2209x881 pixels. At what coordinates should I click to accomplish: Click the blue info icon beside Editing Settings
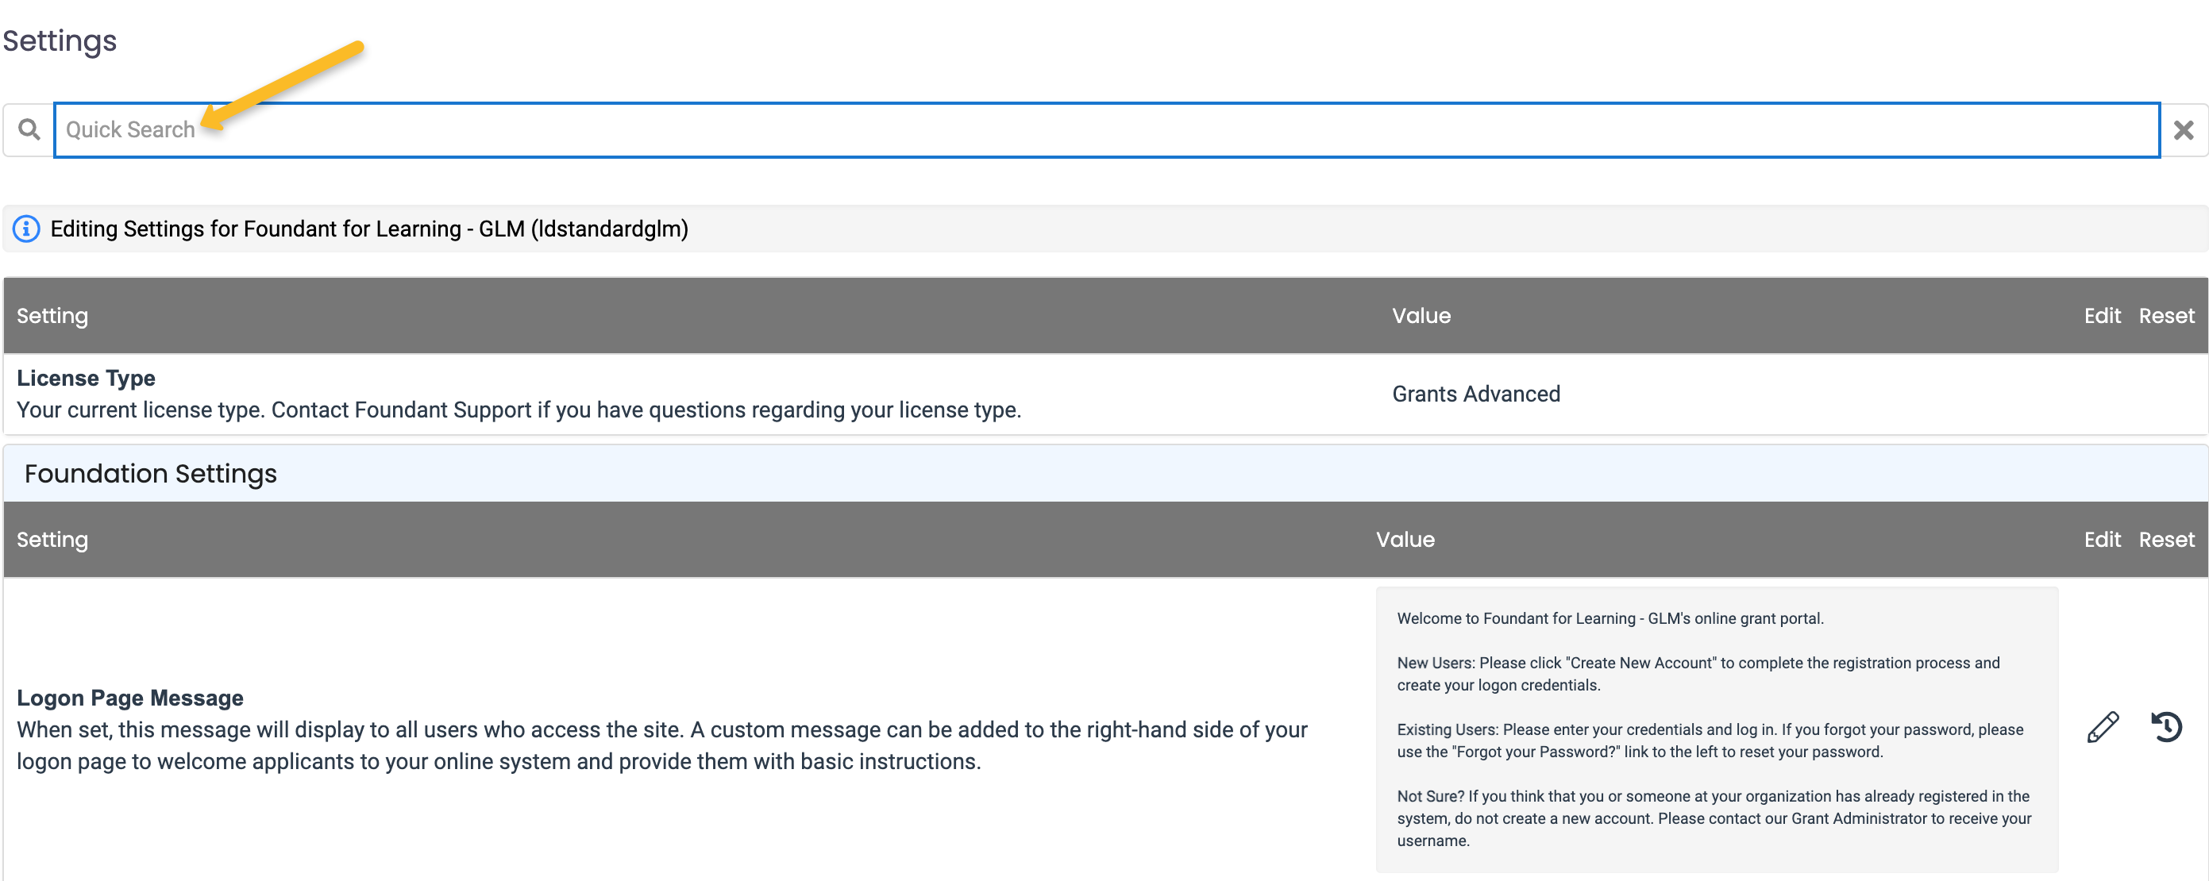click(x=25, y=229)
